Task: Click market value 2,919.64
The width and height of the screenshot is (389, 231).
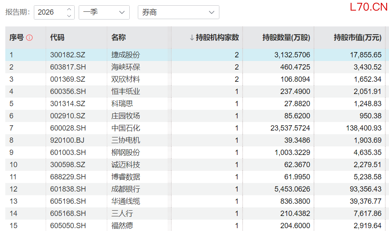Action: pos(368,226)
